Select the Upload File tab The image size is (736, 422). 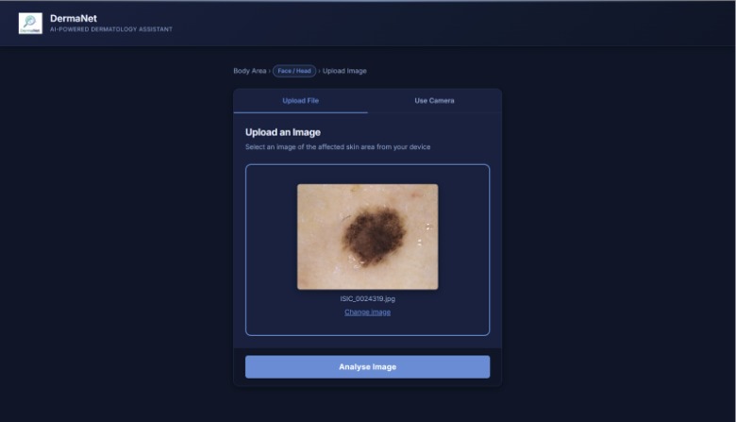(x=300, y=100)
